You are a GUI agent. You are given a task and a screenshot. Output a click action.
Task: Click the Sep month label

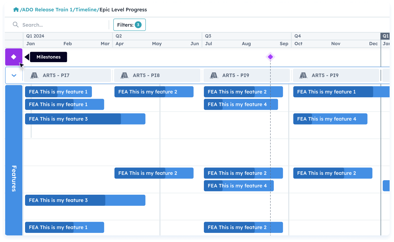pyautogui.click(x=284, y=44)
